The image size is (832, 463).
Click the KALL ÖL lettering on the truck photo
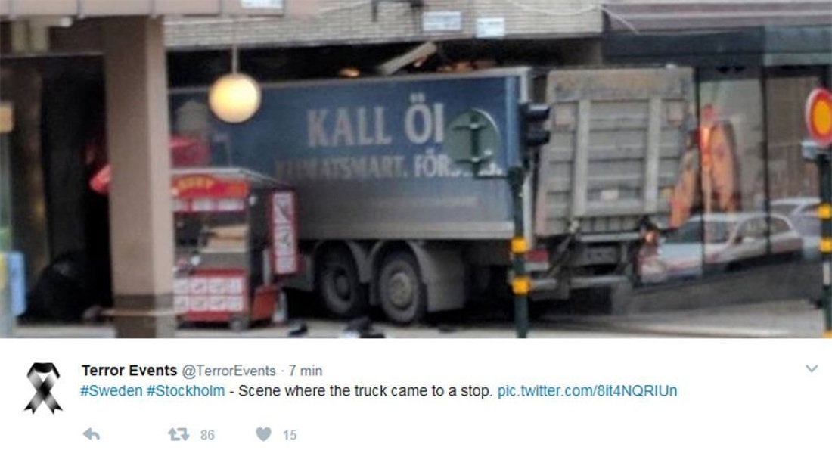(x=375, y=126)
